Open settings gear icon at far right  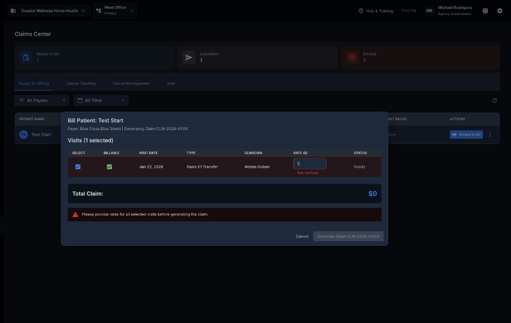click(500, 11)
